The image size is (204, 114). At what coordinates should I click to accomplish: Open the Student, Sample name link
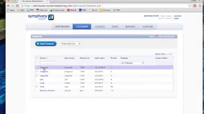[x=47, y=91]
